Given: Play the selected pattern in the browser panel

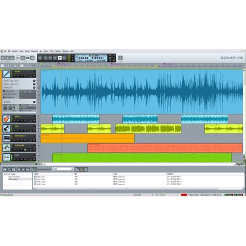Looking at the screenshot, I should [23, 169].
